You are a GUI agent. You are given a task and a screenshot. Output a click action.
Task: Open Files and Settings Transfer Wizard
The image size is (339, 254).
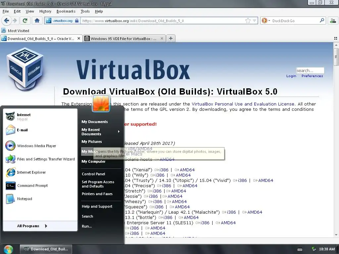(40, 159)
